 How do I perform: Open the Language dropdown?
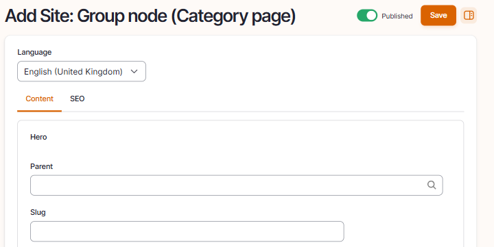click(x=82, y=71)
